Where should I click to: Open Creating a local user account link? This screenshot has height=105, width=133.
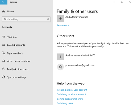point(72,90)
